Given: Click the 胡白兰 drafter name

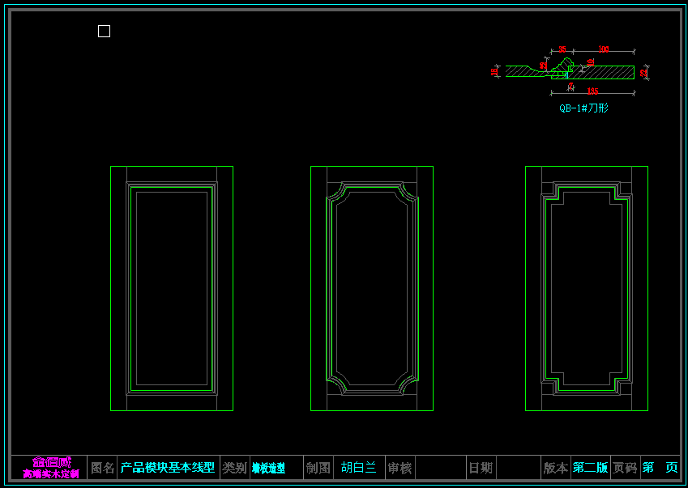Looking at the screenshot, I should (358, 468).
